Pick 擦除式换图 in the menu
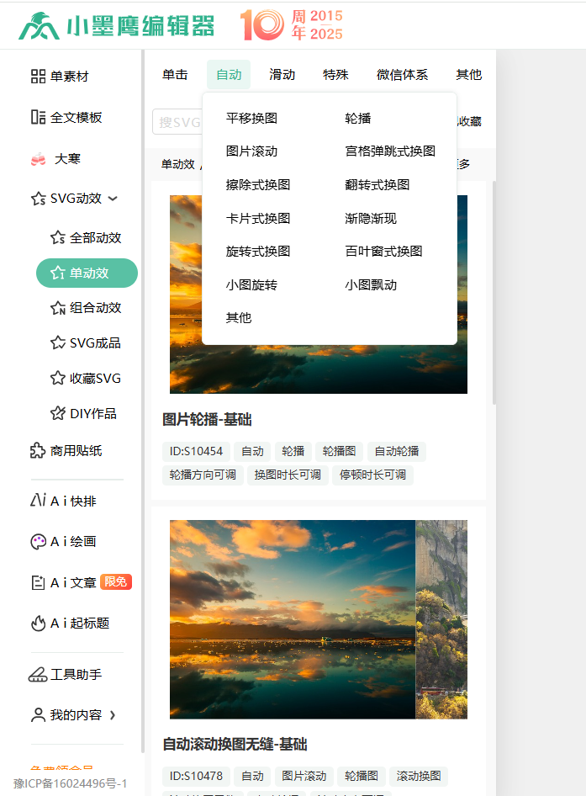 click(x=258, y=185)
